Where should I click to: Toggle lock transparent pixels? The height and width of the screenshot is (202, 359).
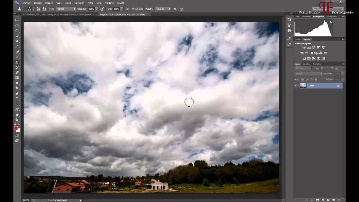click(x=303, y=79)
